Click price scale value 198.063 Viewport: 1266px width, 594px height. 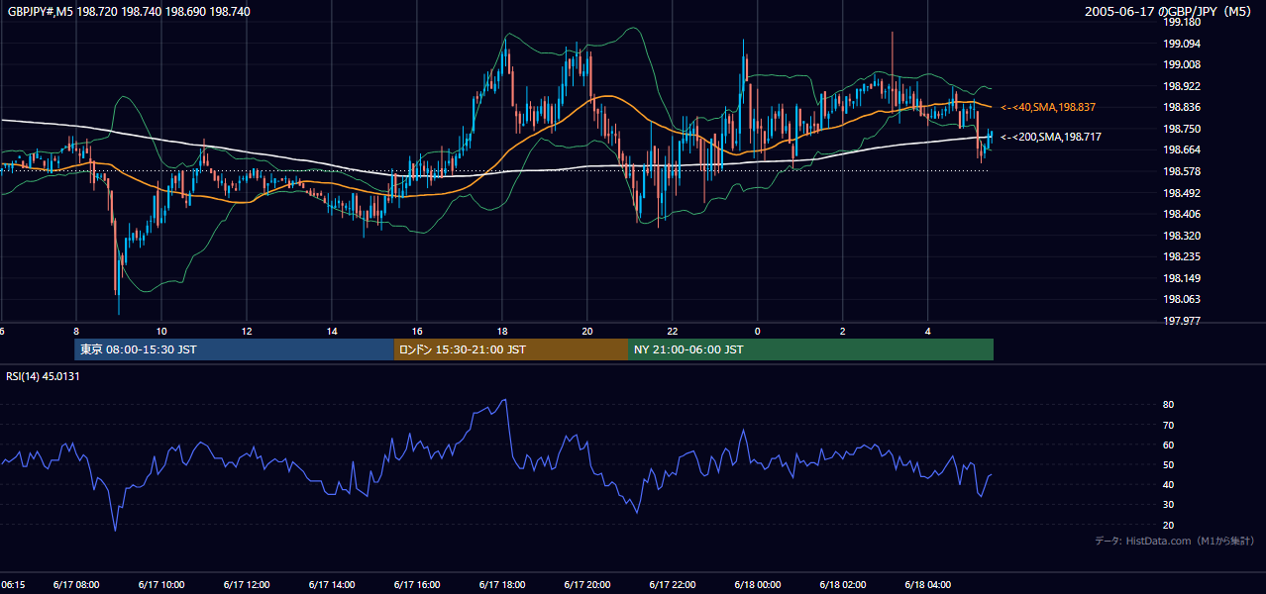(x=1182, y=299)
